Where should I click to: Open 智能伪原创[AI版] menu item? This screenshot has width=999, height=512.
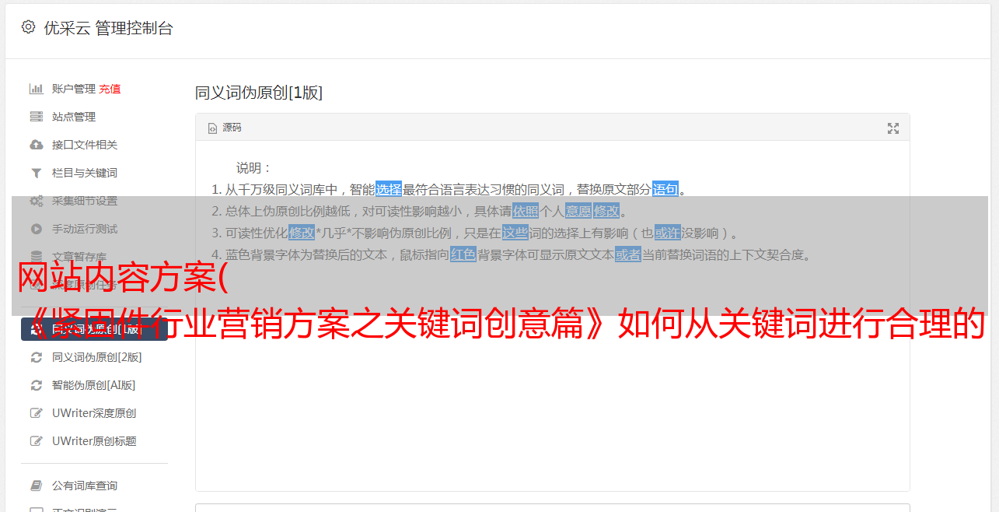(94, 385)
